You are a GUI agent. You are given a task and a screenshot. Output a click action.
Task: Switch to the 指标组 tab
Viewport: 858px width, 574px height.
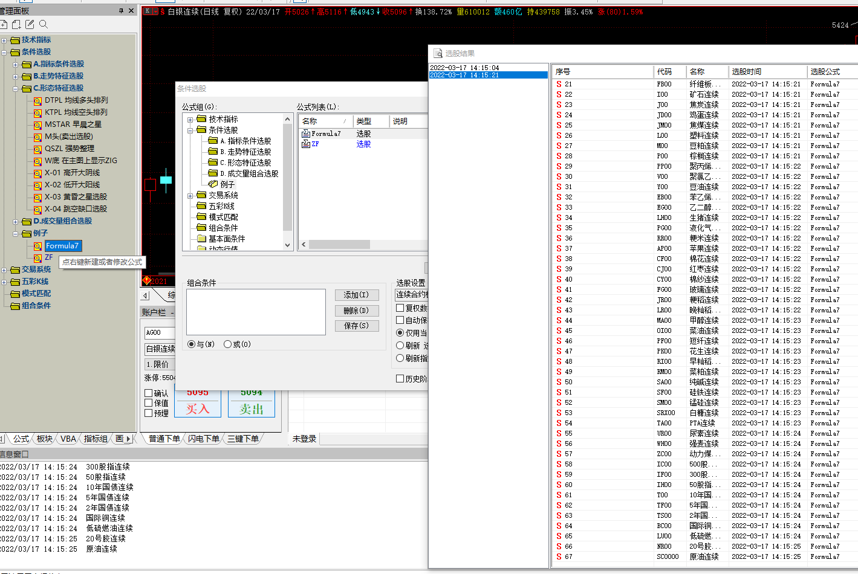[96, 439]
